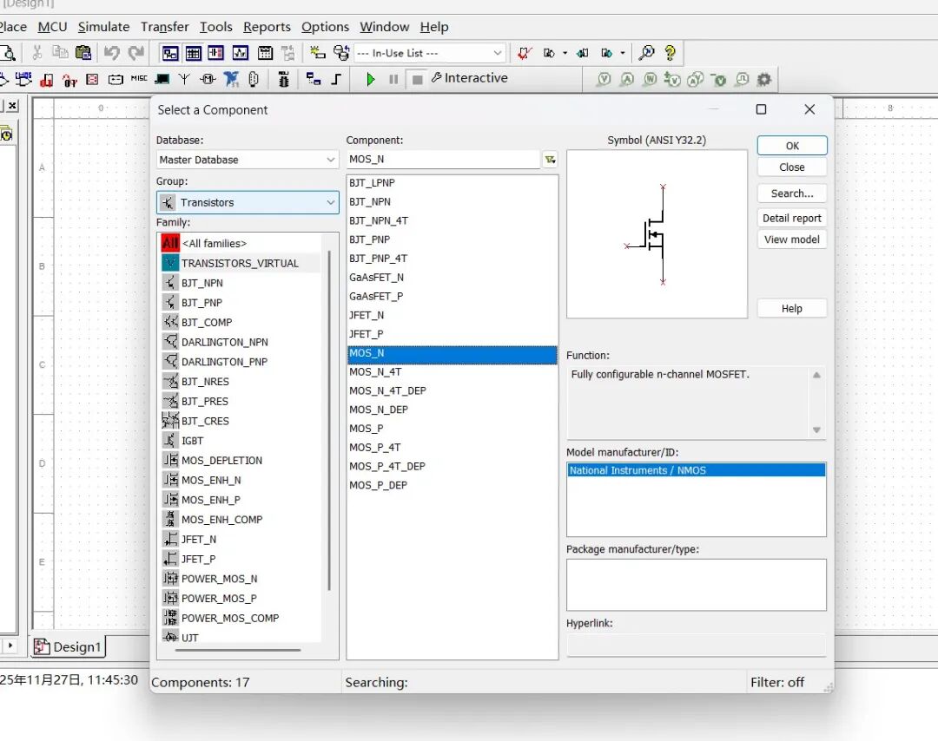Place Connector component icon
Image resolution: width=938 pixels, height=741 pixels.
[x=253, y=79]
